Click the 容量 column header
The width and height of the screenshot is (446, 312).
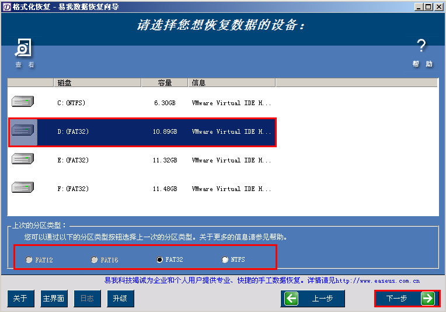click(x=165, y=82)
